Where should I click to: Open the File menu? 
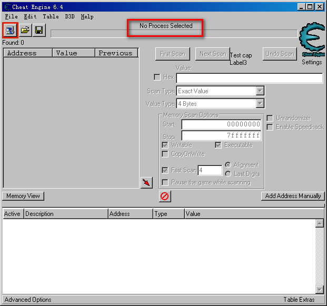pos(11,16)
